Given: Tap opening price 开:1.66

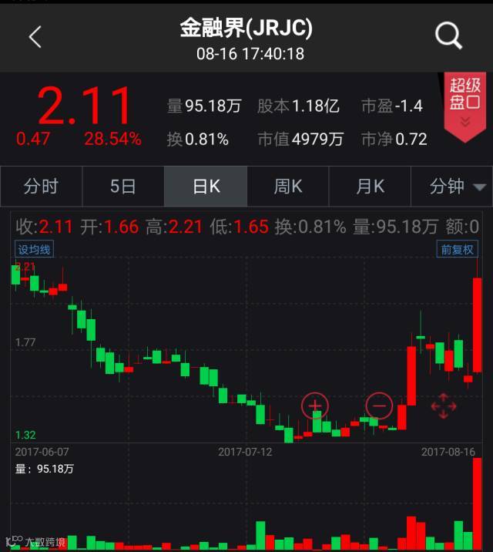Looking at the screenshot, I should (109, 227).
